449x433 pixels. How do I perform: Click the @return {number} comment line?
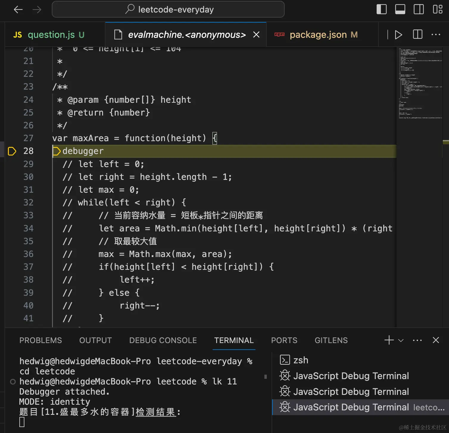[x=104, y=113]
